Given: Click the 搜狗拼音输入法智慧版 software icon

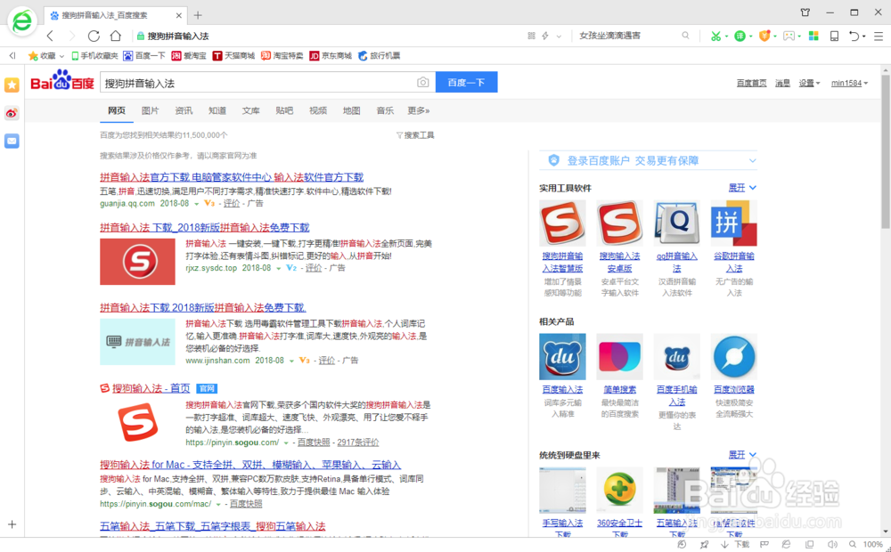Looking at the screenshot, I should (x=562, y=223).
